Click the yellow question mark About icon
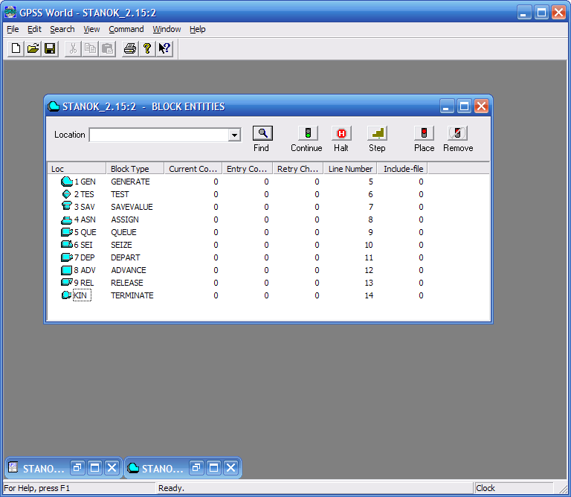 coord(147,48)
